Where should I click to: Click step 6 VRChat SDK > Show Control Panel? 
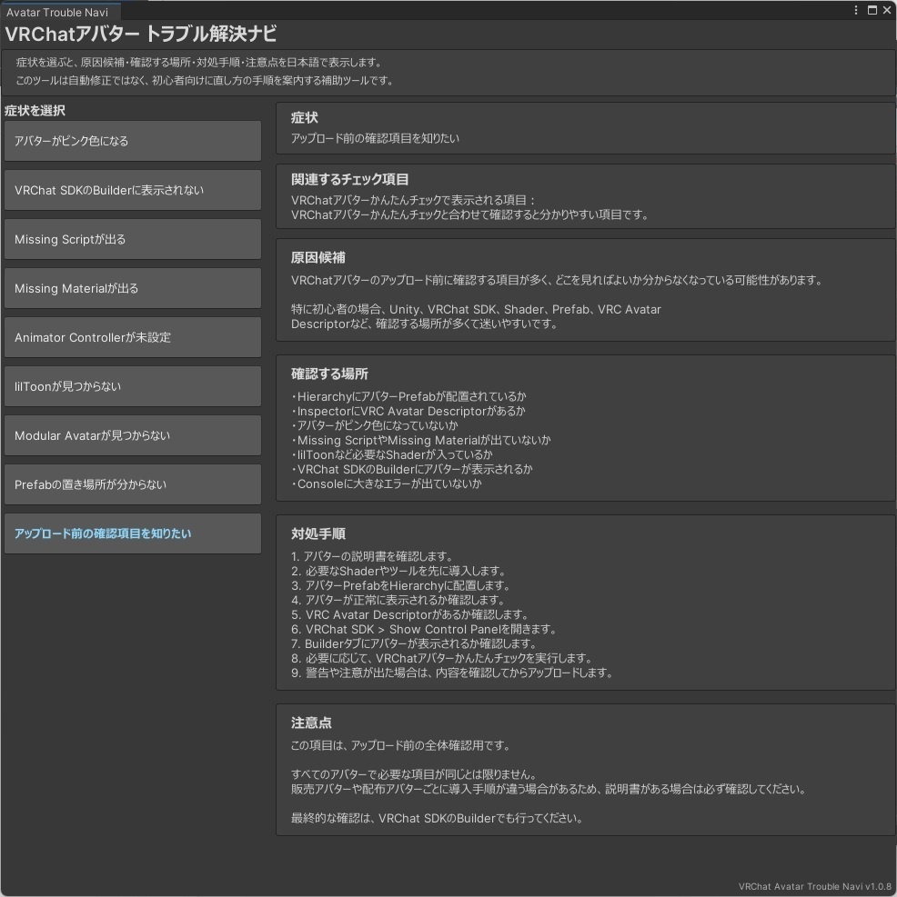[x=424, y=629]
